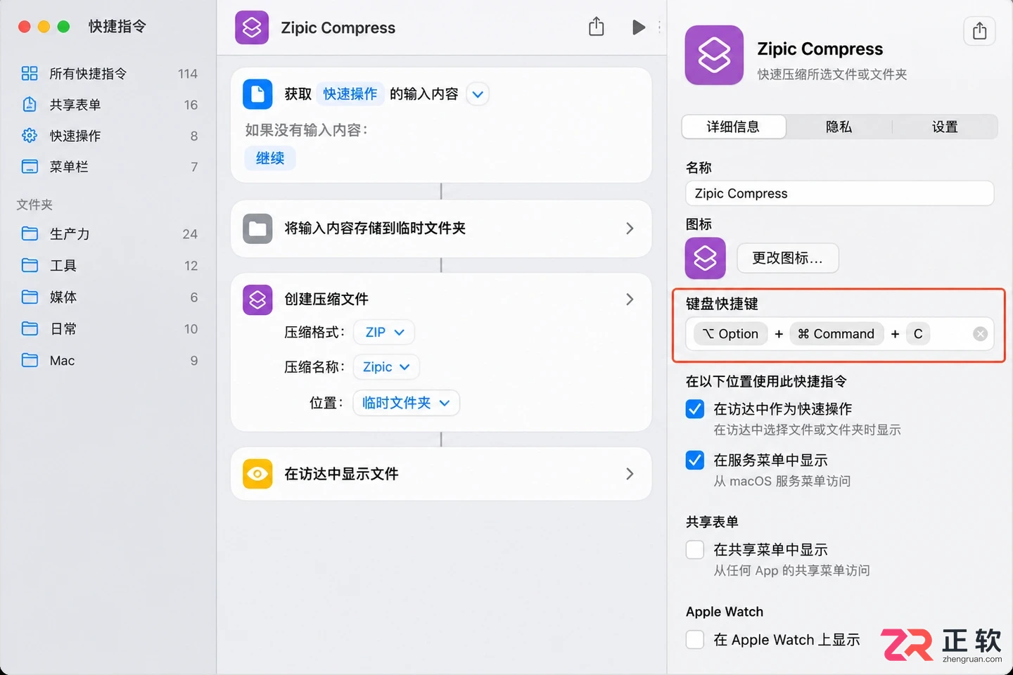Open the Mac folder icon
Screen dimensions: 1013x675
[x=30, y=360]
